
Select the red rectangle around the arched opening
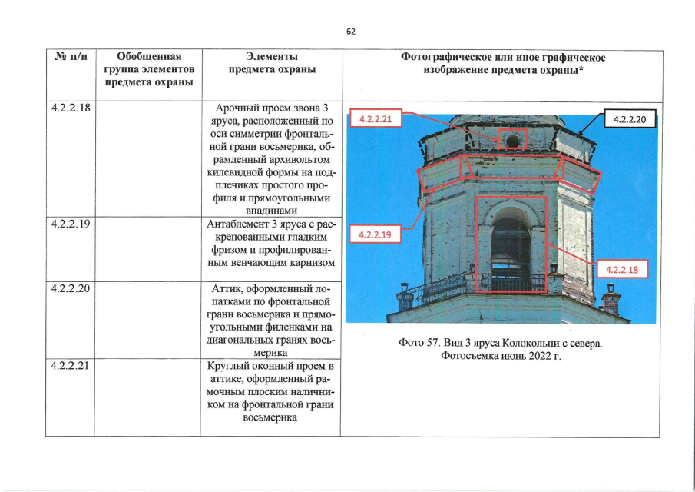[513, 242]
